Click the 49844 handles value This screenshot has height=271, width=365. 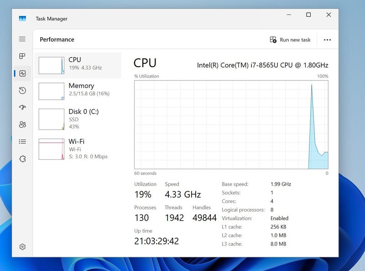[x=204, y=218]
